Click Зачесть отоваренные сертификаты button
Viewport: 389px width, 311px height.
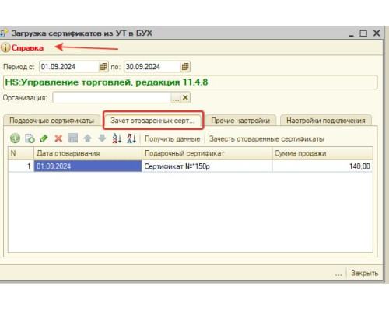click(x=267, y=139)
